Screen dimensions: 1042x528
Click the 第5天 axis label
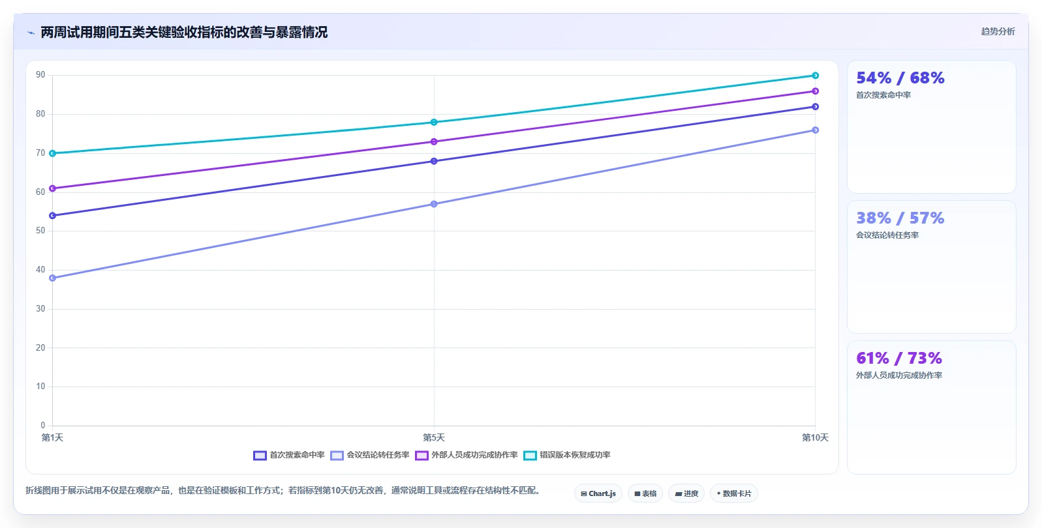point(434,437)
